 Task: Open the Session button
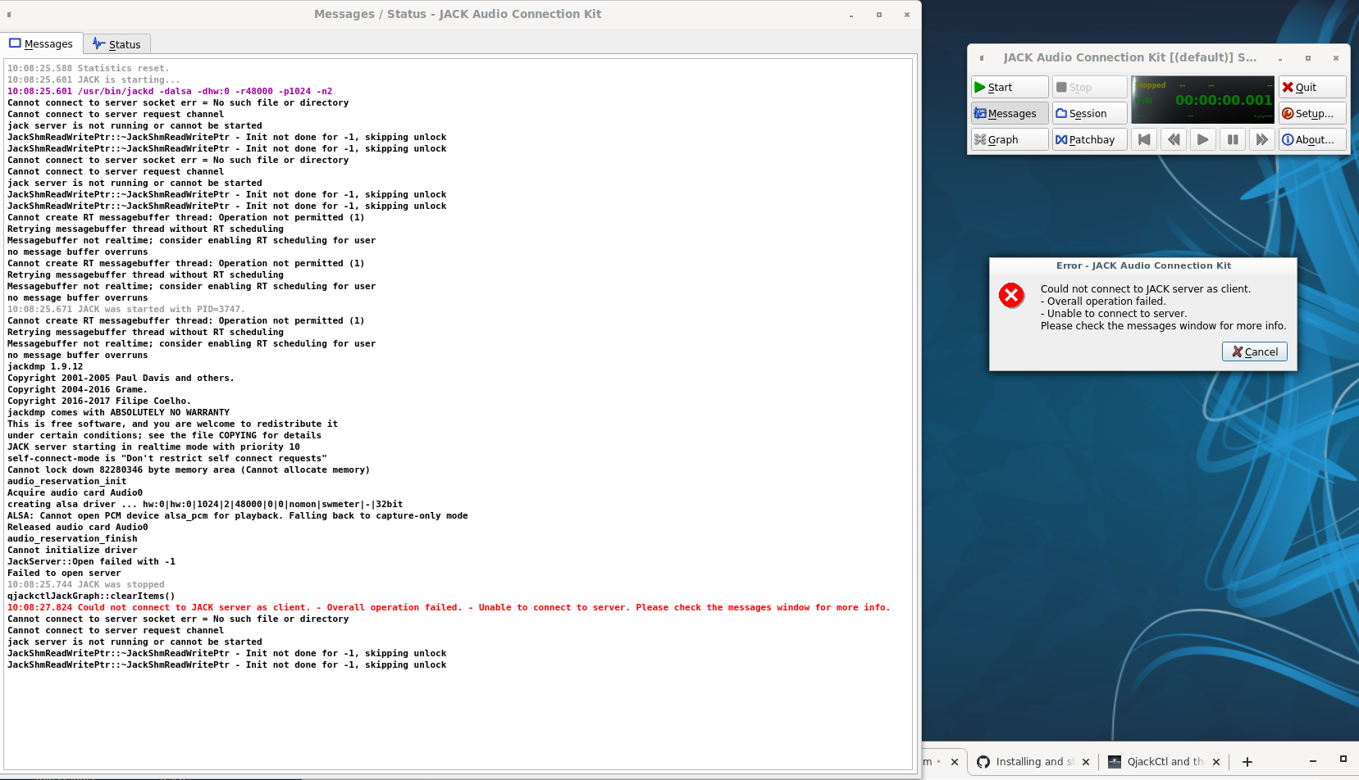coord(1090,113)
